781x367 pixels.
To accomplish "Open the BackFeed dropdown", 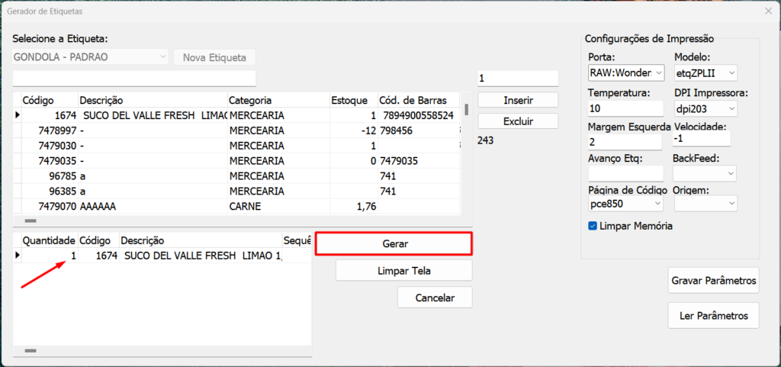I will click(x=705, y=174).
